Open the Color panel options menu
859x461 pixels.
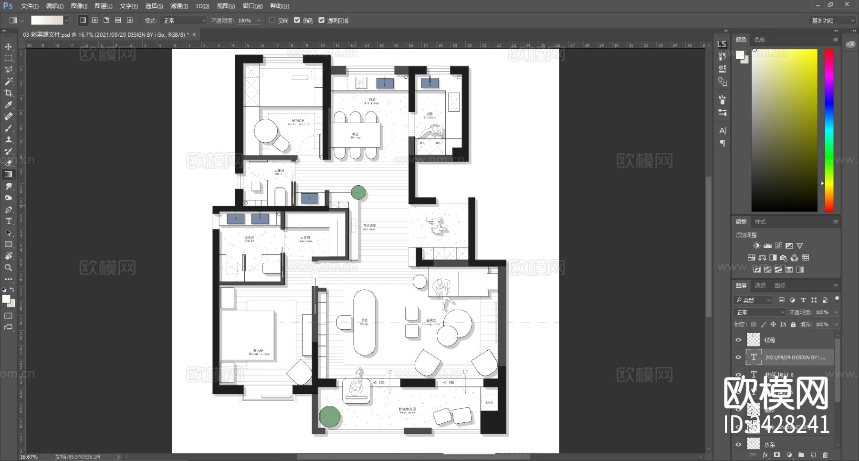pos(836,40)
